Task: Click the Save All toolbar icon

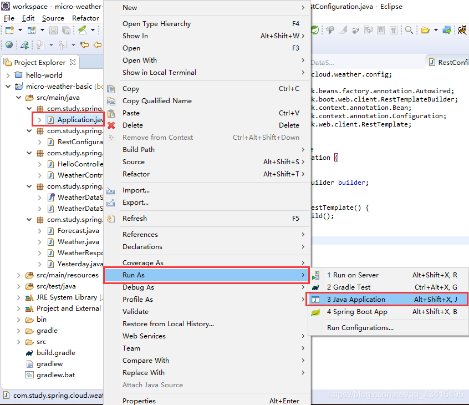Action: point(66,30)
